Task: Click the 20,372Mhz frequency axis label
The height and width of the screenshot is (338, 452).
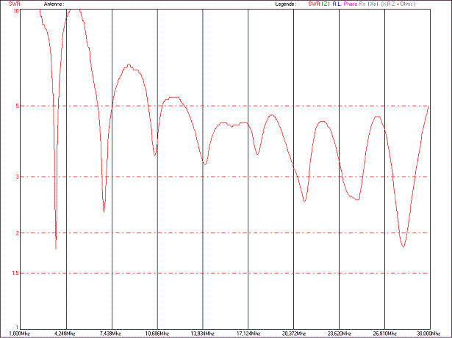Action: [293, 333]
